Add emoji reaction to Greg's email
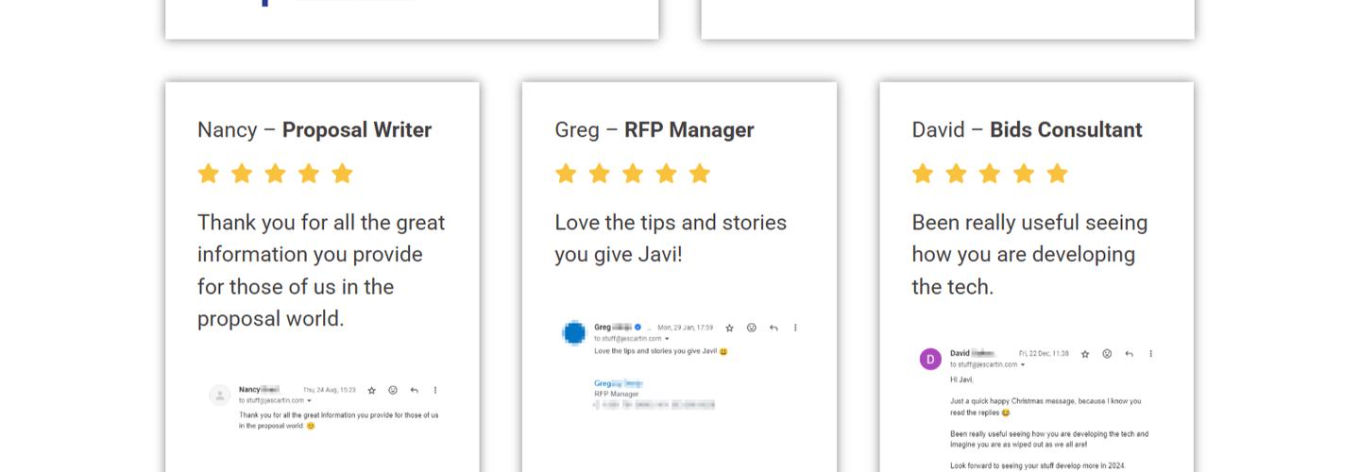Viewport: 1360px width, 472px height. point(752,329)
